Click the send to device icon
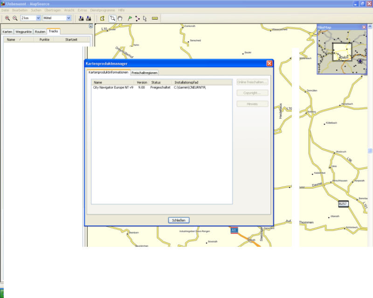 tap(81, 18)
